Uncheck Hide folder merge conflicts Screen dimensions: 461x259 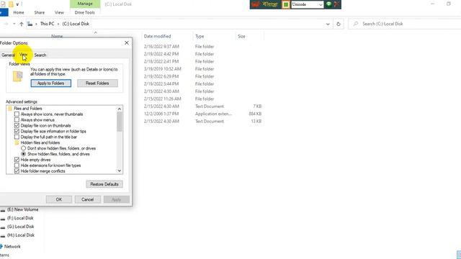click(x=17, y=171)
